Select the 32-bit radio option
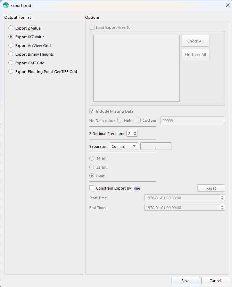The height and width of the screenshot is (287, 232). [x=92, y=167]
